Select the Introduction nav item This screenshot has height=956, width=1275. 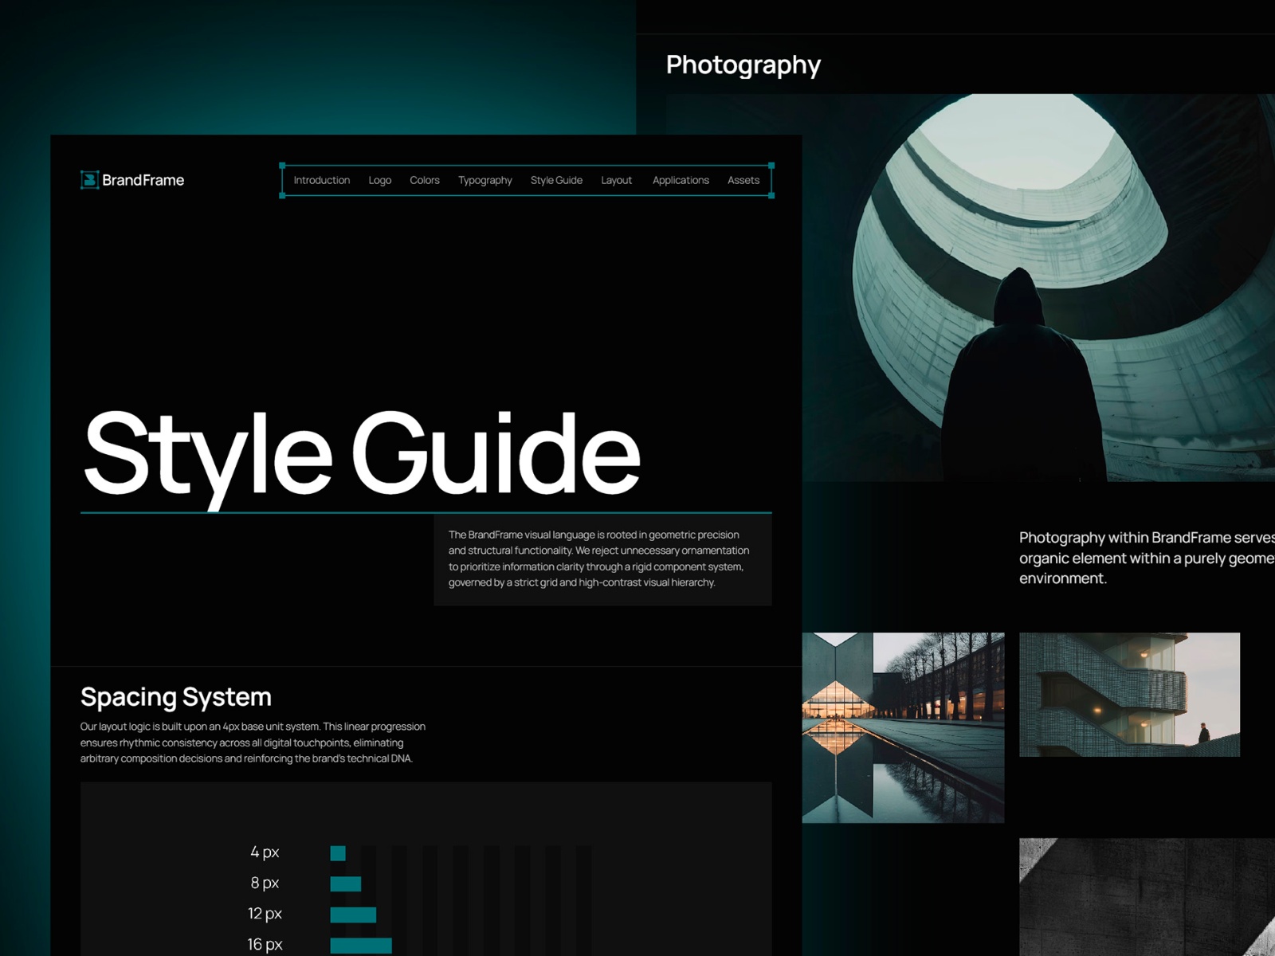point(322,180)
